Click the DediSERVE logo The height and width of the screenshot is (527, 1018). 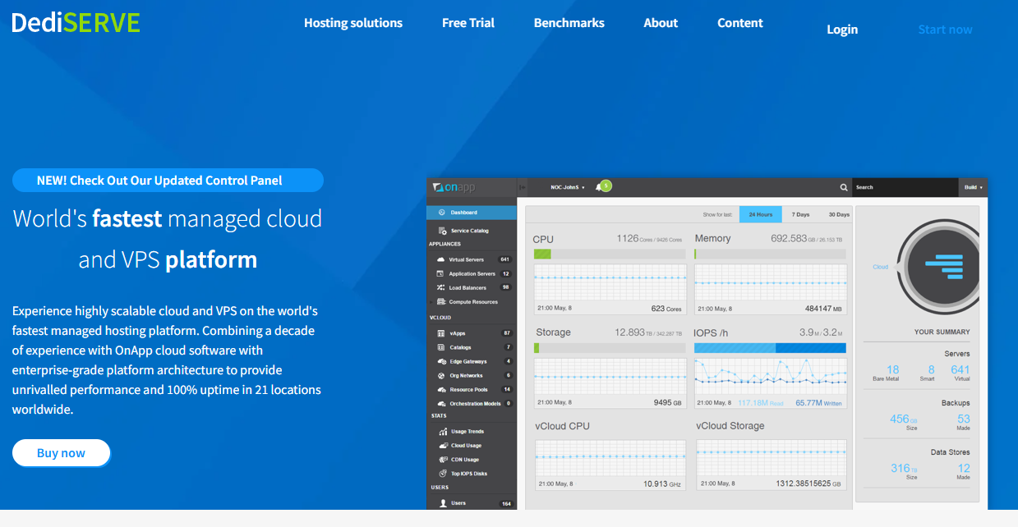pos(76,22)
